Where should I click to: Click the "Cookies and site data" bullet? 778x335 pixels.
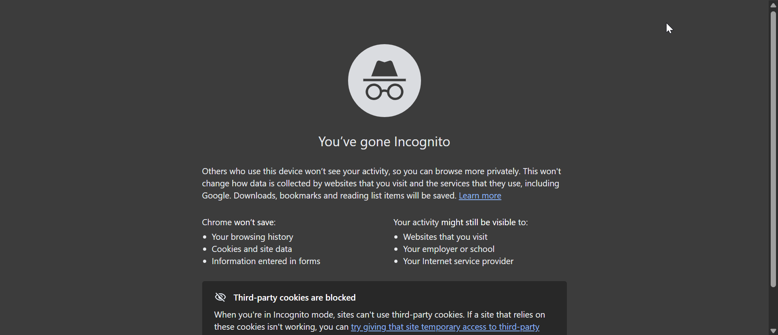[x=252, y=249]
